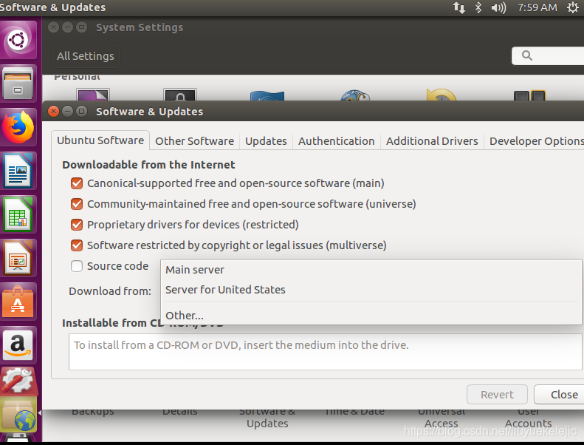Image resolution: width=584 pixels, height=445 pixels.
Task: Minimize the Software & Updates window
Action: (67, 111)
